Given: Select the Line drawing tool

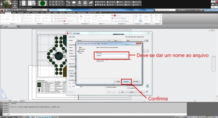Looking at the screenshot, I should 2,17.
